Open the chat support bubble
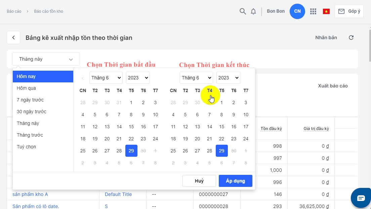 click(x=361, y=198)
